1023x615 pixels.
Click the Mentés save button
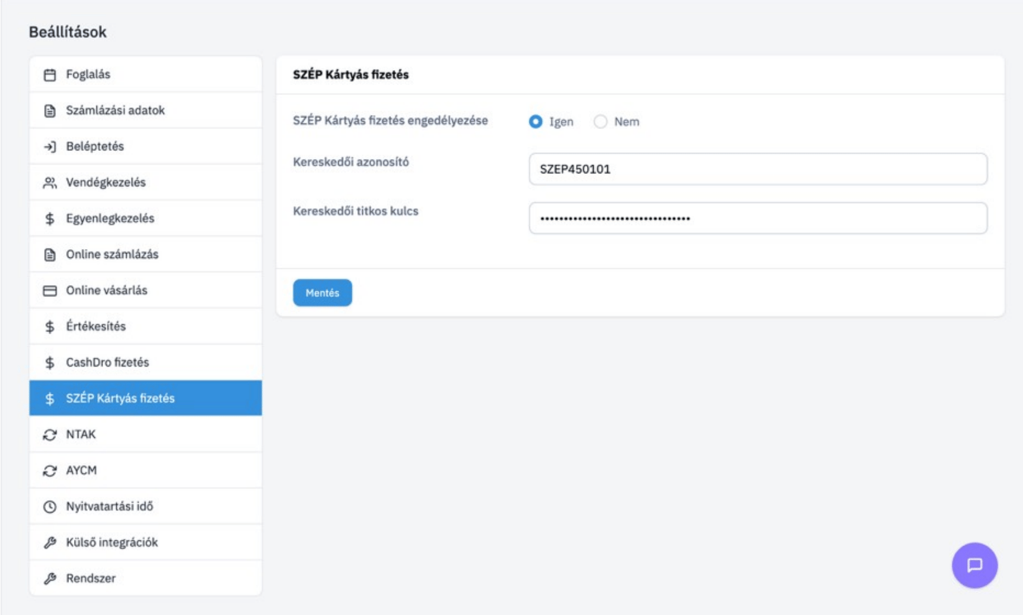pos(323,293)
